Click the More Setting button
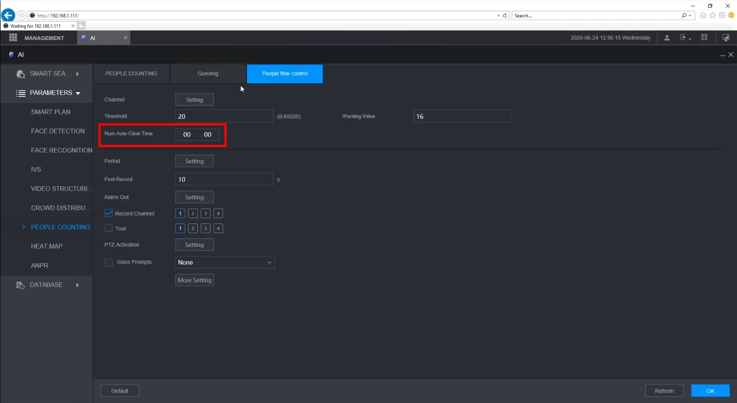Image resolution: width=737 pixels, height=403 pixels. [194, 280]
